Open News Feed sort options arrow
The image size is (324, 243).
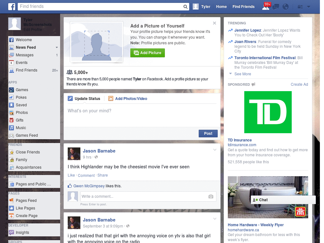pos(57,47)
